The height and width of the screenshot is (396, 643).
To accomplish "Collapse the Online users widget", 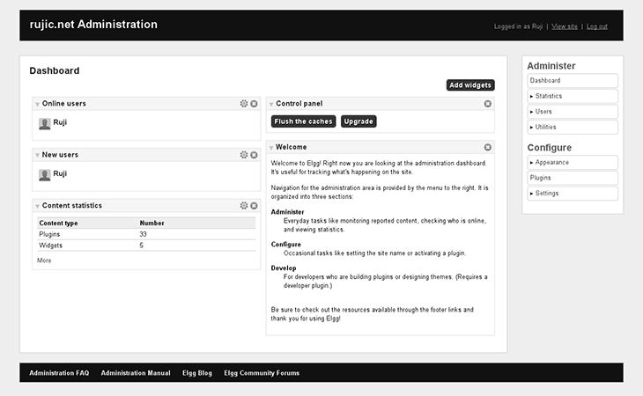I will coord(37,105).
